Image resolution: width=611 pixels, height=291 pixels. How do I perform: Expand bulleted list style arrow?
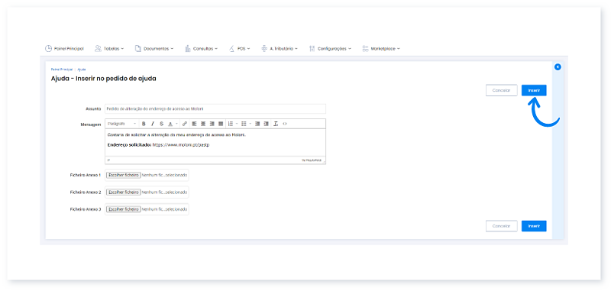[x=250, y=124]
